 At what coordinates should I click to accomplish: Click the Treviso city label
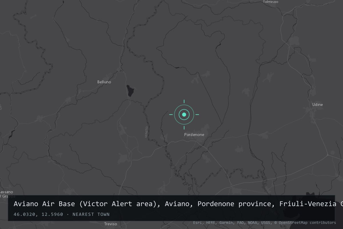[111, 224]
